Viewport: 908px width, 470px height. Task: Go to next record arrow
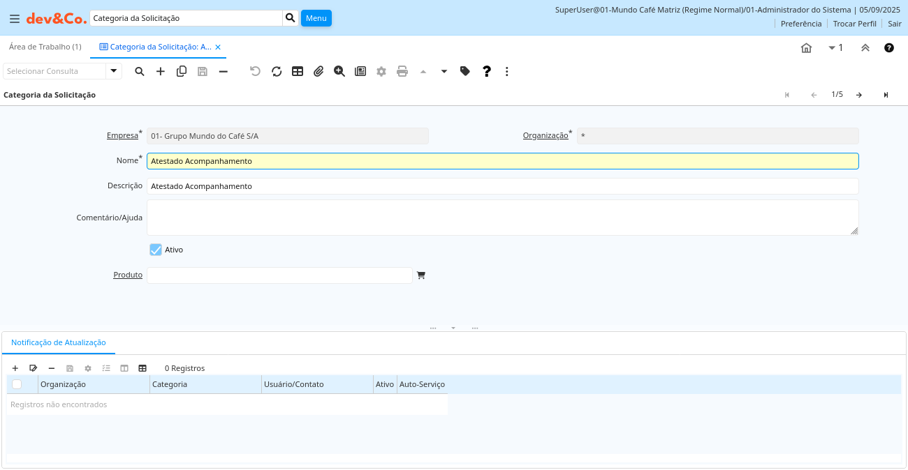(x=859, y=95)
